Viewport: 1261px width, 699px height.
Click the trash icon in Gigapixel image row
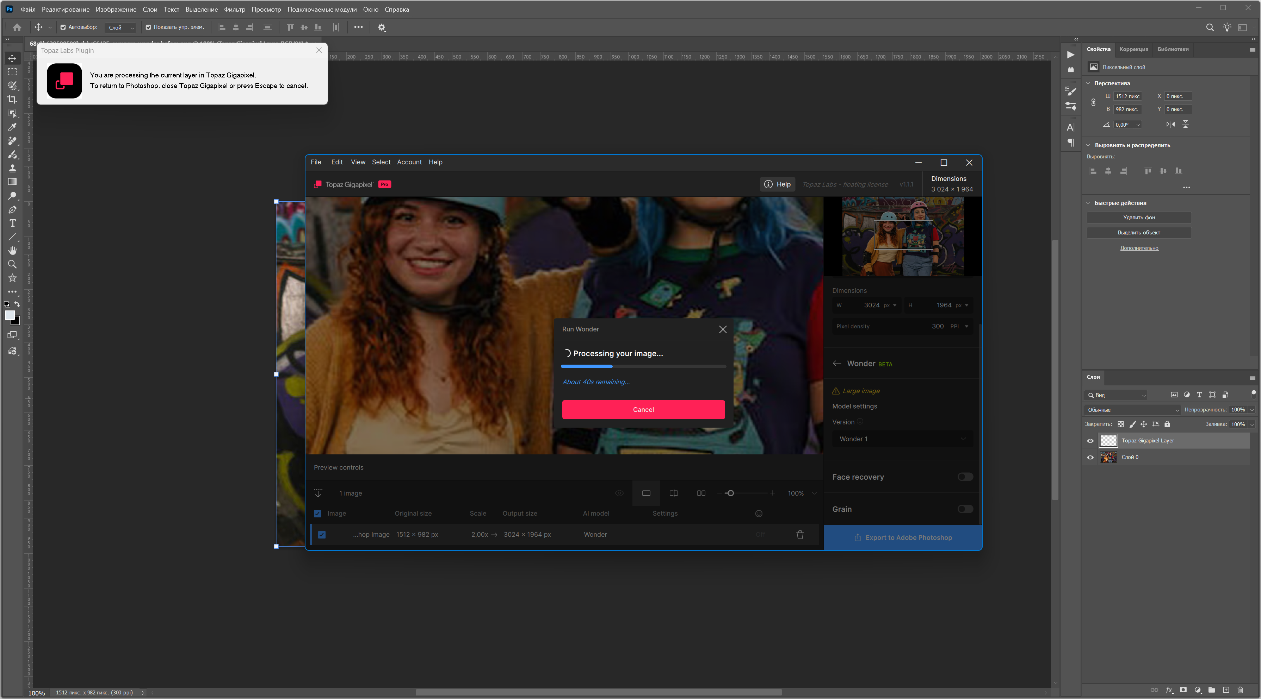pyautogui.click(x=800, y=535)
